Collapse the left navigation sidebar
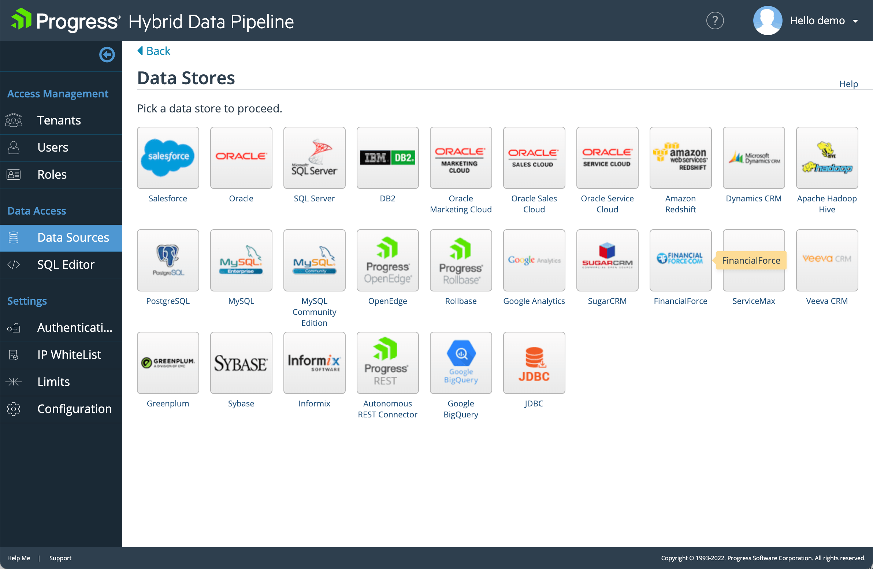This screenshot has height=569, width=873. 107,55
